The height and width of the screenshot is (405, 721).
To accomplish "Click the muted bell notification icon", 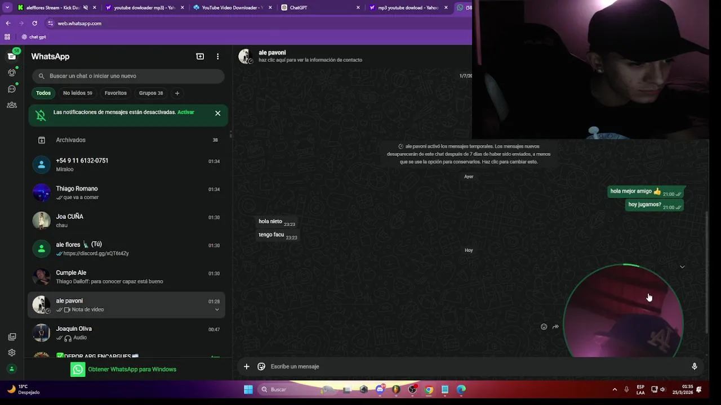I will coord(41,115).
